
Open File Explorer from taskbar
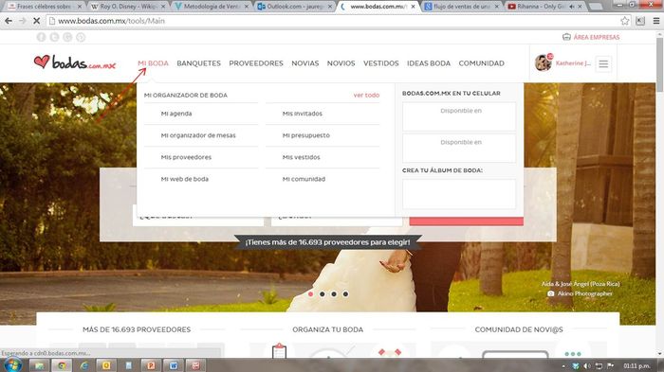pyautogui.click(x=39, y=365)
